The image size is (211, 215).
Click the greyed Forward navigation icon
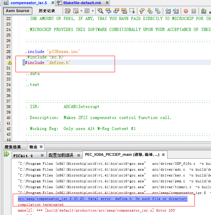point(87,11)
